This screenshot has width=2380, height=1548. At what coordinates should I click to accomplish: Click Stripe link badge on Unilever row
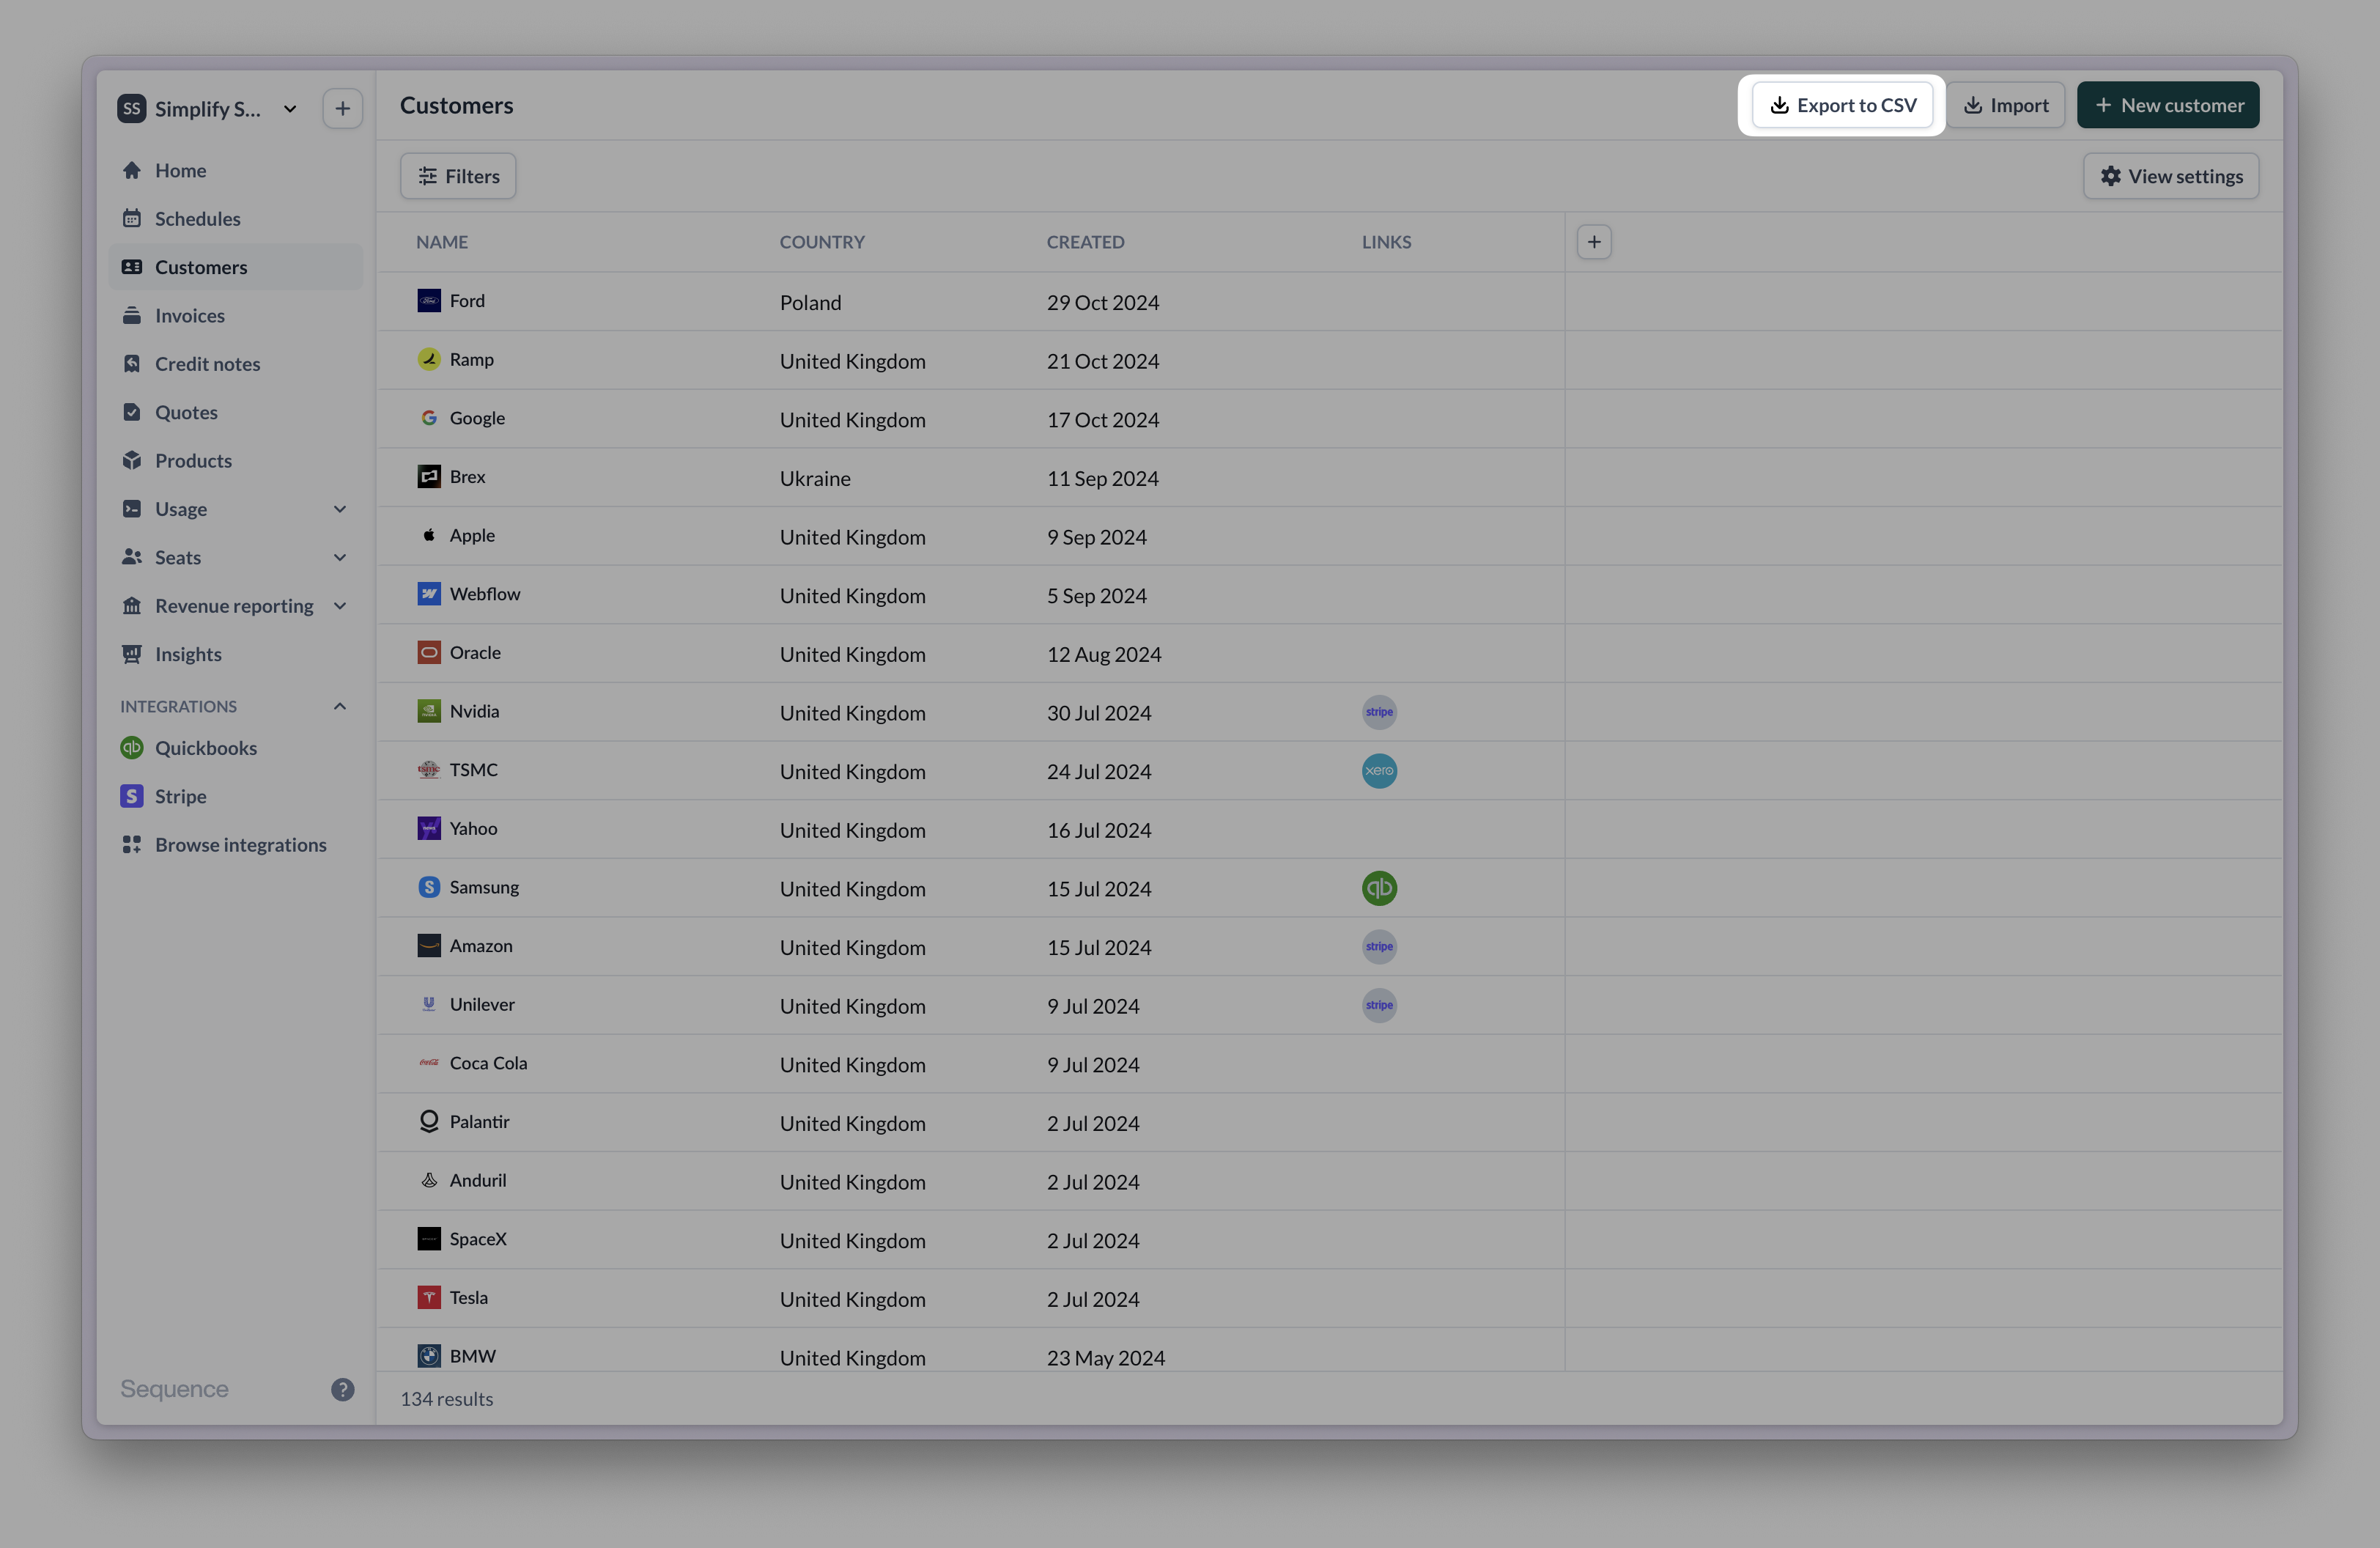1379,1005
